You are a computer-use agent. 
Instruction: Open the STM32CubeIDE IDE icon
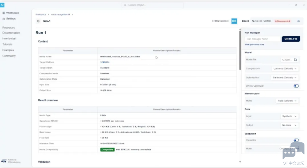coord(234,21)
